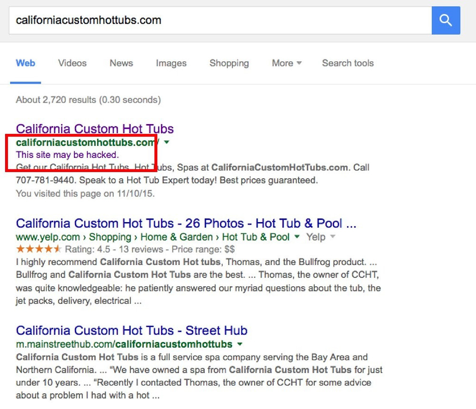
Task: Click the snippet line 'about a problem I had with a hot ...'
Action: (x=88, y=395)
